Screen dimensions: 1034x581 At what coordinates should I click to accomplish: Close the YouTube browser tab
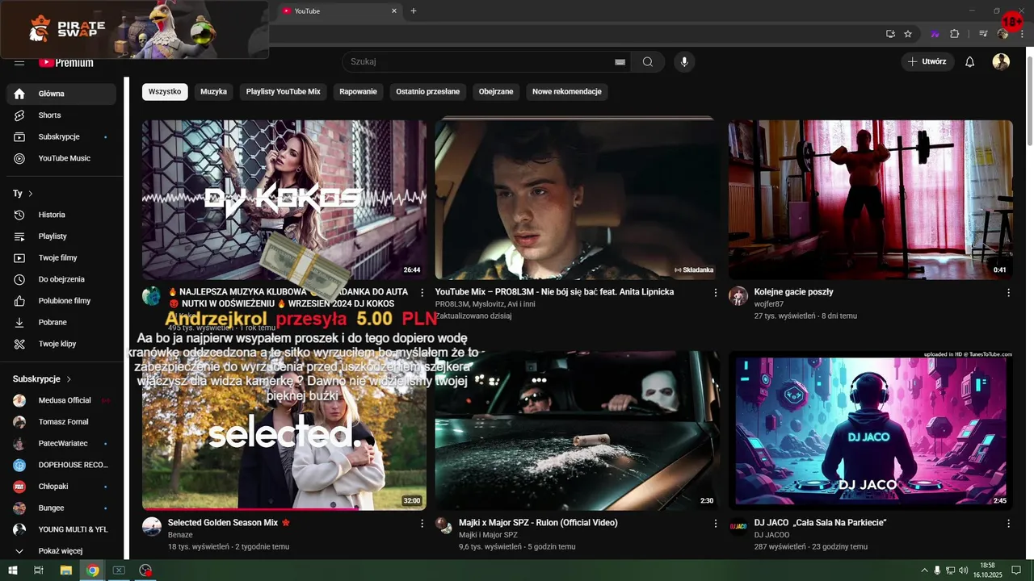394,10
